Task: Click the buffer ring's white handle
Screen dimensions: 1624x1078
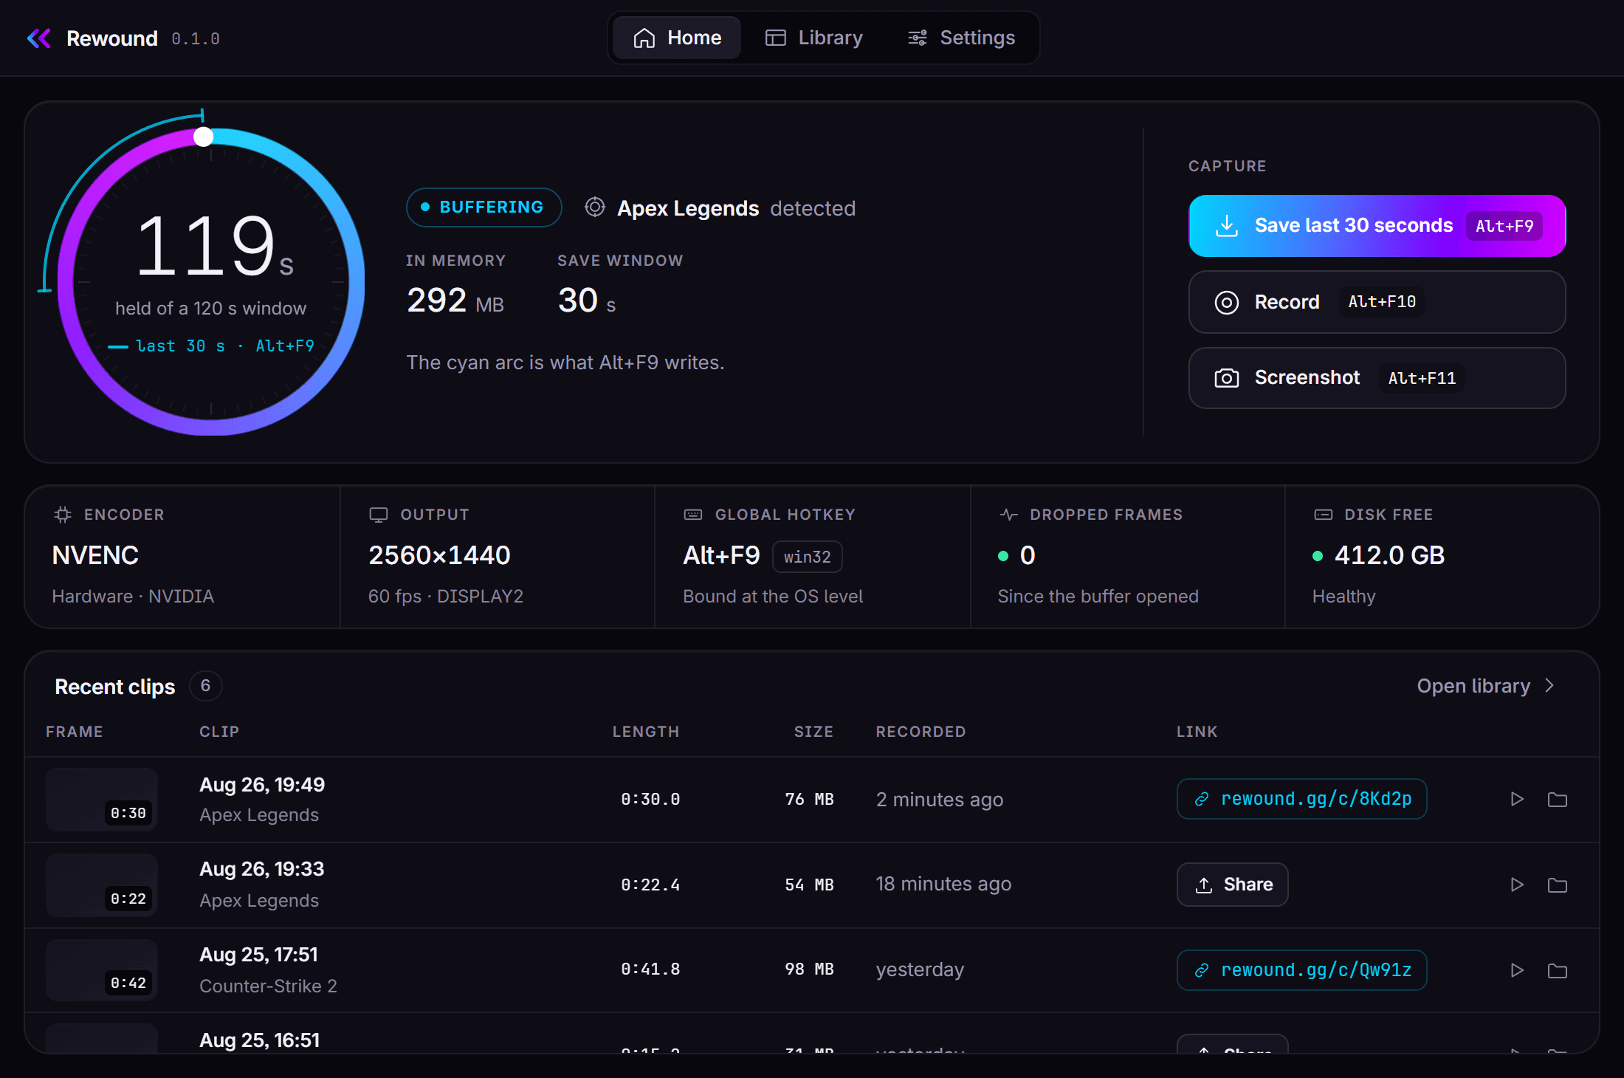Action: coord(204,137)
